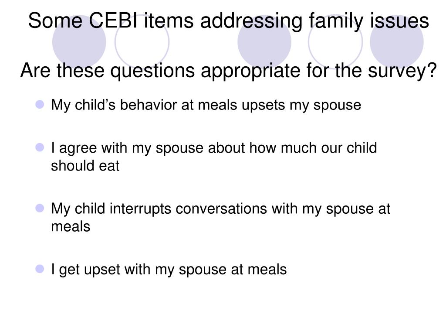Click the bullet dot before 'I get upset with my spouse'

pyautogui.click(x=40, y=269)
